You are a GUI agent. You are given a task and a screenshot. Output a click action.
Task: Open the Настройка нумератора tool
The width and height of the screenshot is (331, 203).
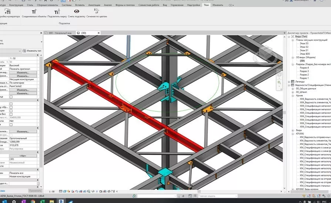[x=7, y=11]
